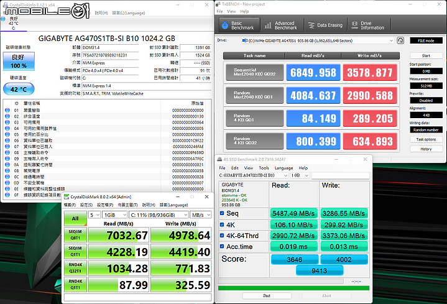Click status dot of SMART attribute 0A

[x=7, y=165]
